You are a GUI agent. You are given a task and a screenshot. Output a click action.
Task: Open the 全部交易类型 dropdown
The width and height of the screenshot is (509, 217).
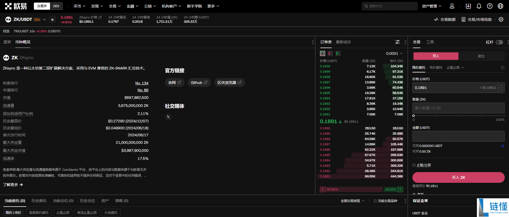(x=353, y=201)
